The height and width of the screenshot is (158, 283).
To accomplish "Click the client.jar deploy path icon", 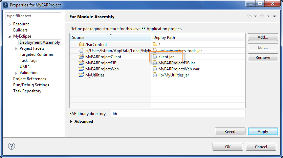I will click(155, 57).
